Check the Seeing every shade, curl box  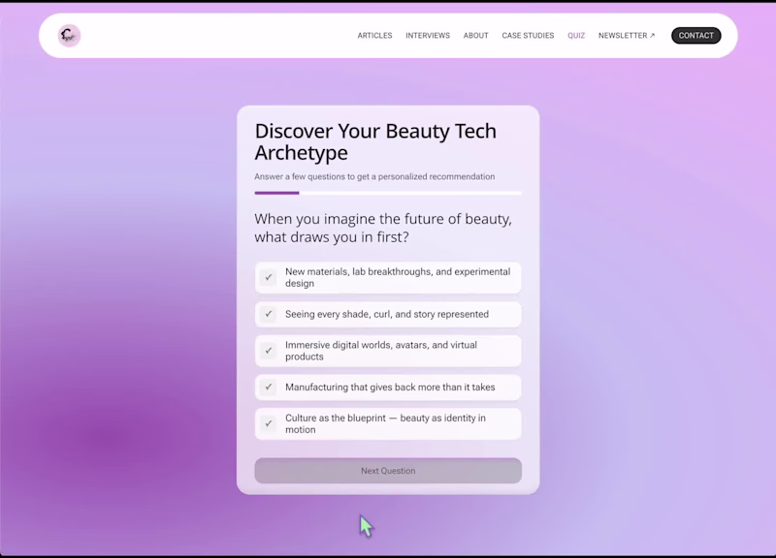(269, 314)
